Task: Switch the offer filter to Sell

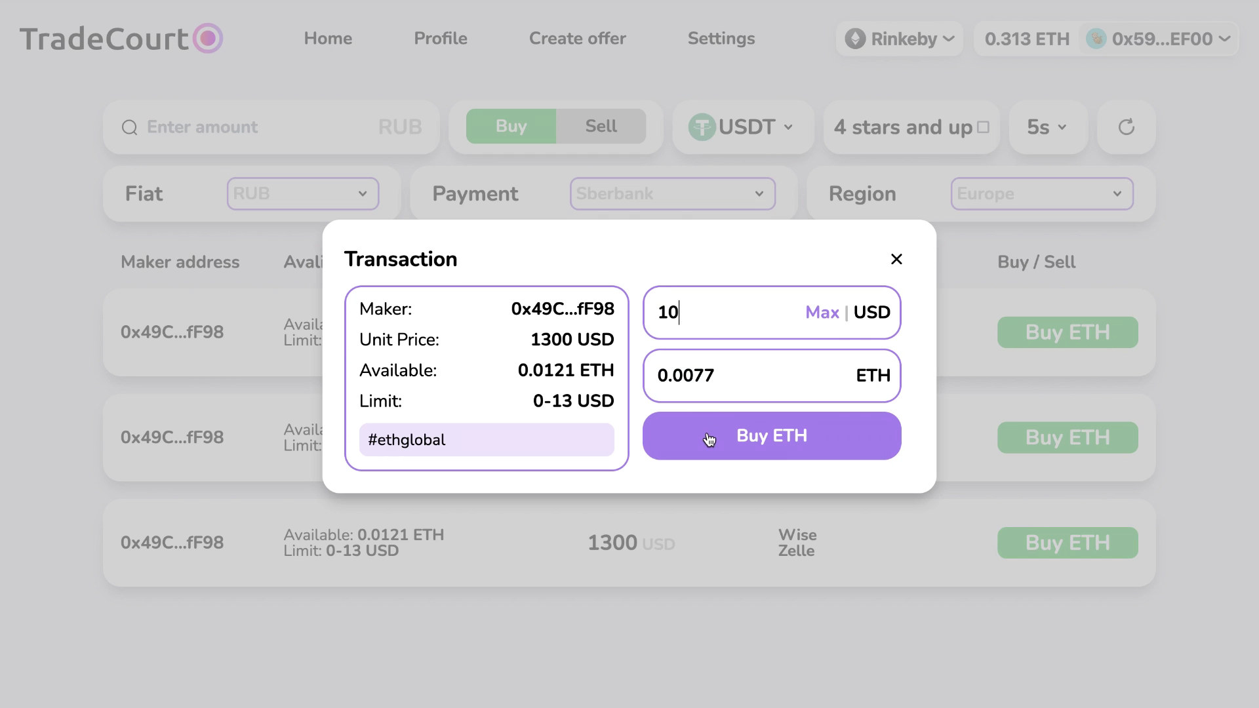Action: pos(601,126)
